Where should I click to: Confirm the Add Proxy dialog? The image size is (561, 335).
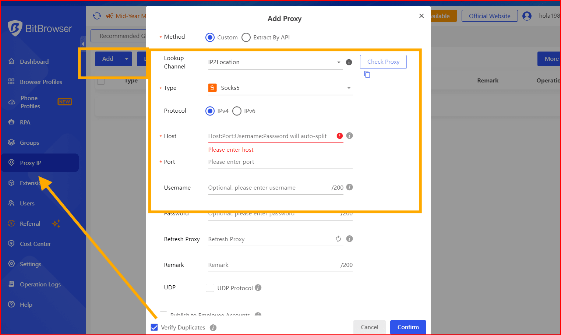(x=408, y=327)
